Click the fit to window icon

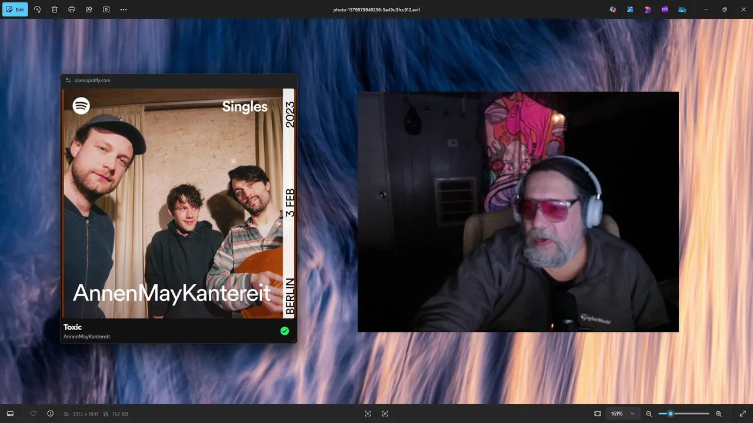tap(598, 414)
